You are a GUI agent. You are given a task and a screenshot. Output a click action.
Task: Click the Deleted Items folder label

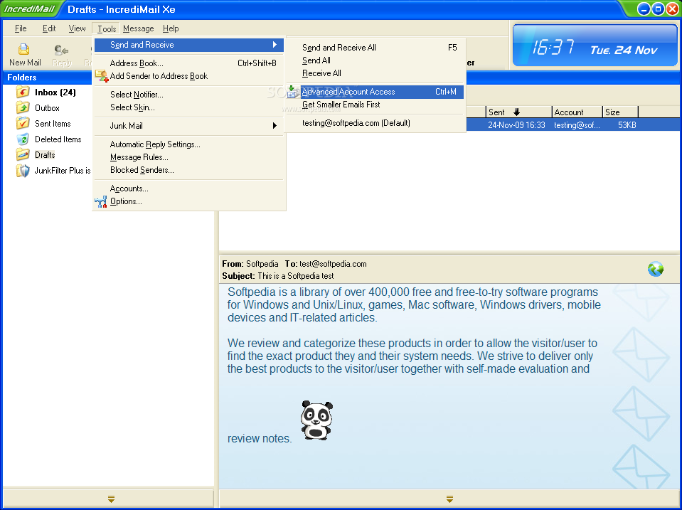click(x=58, y=139)
